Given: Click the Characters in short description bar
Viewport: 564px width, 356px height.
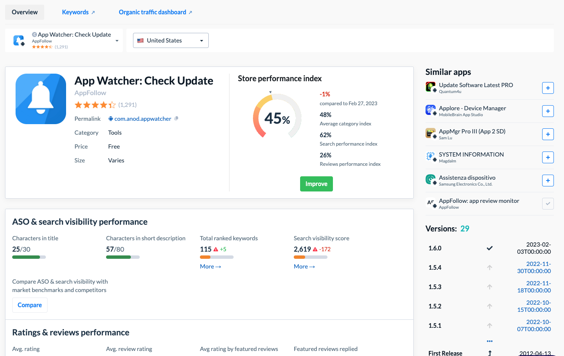Looking at the screenshot, I should click(x=123, y=257).
